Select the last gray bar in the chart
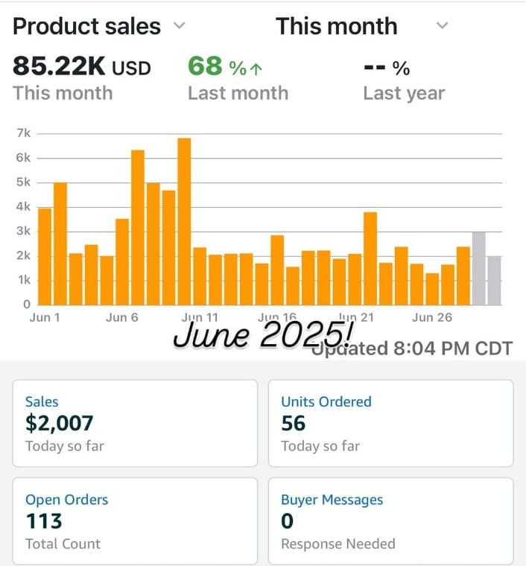 (494, 280)
